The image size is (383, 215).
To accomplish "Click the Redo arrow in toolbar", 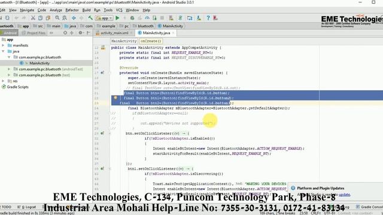I will point(24,18).
